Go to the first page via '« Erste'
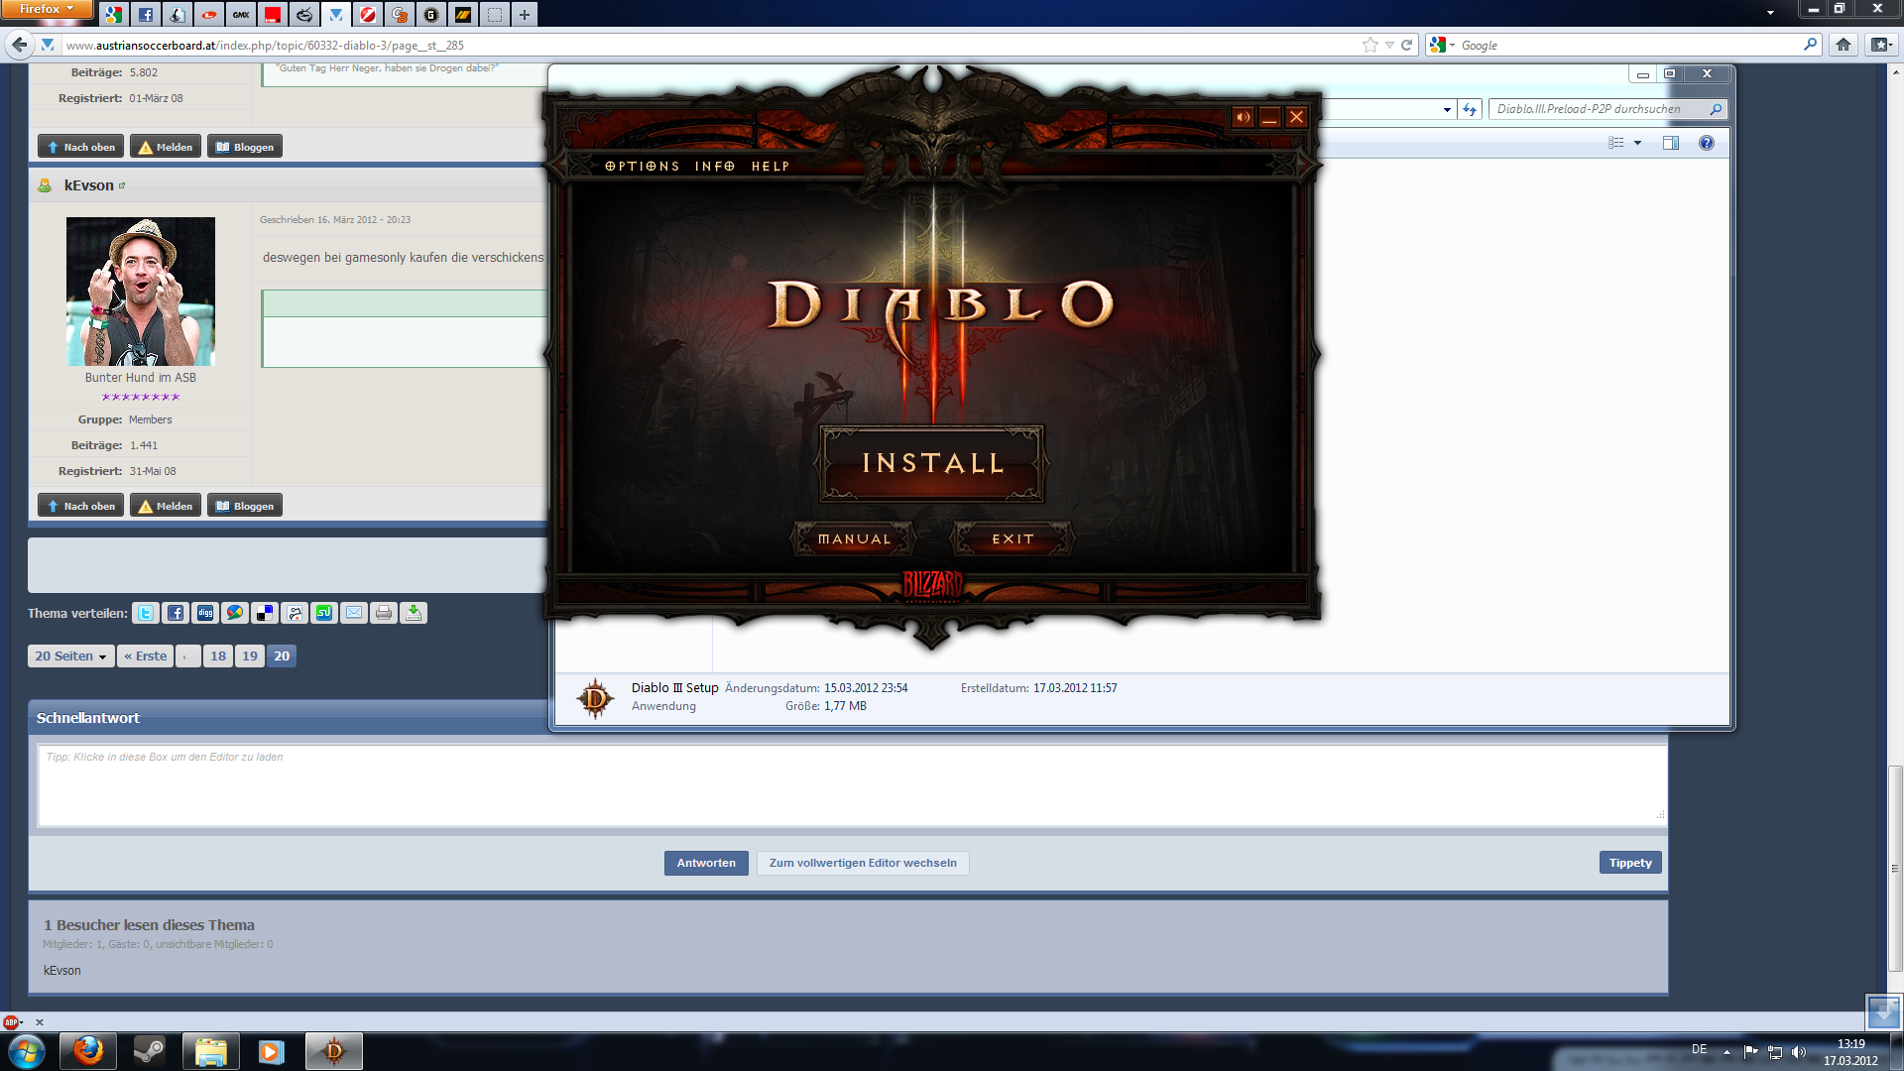Screen dimensions: 1904x1071 click(146, 655)
